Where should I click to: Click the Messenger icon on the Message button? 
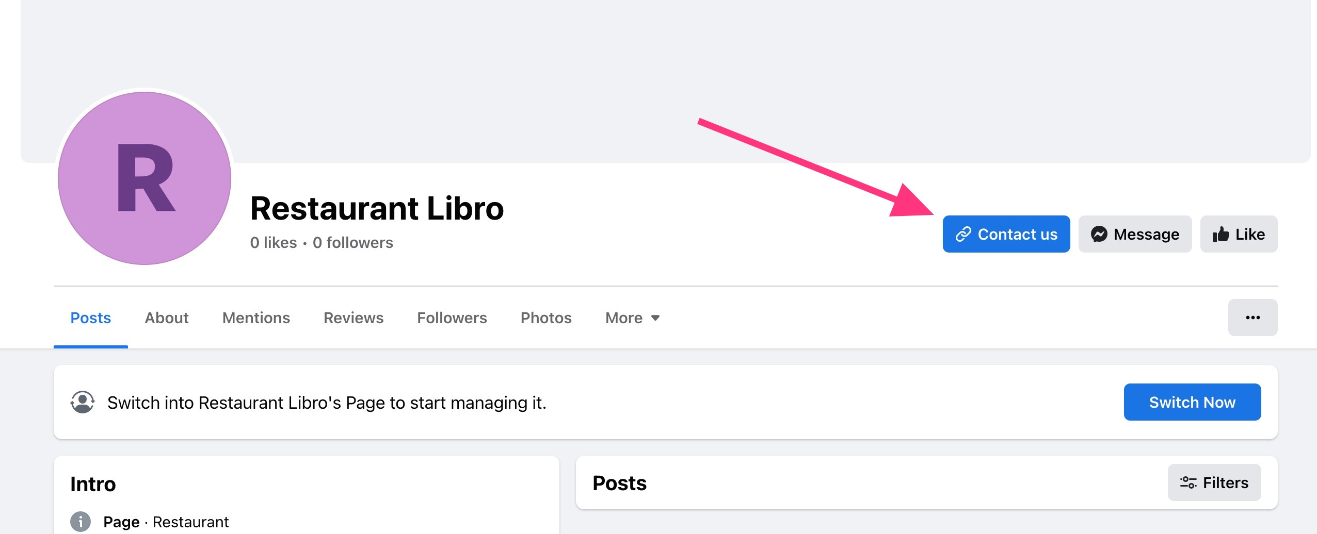[x=1100, y=234]
